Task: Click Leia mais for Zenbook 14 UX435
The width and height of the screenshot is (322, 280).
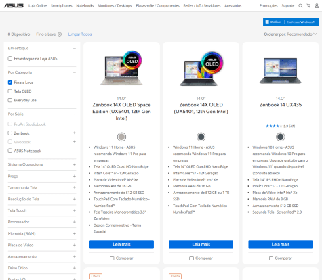Action: (281, 244)
